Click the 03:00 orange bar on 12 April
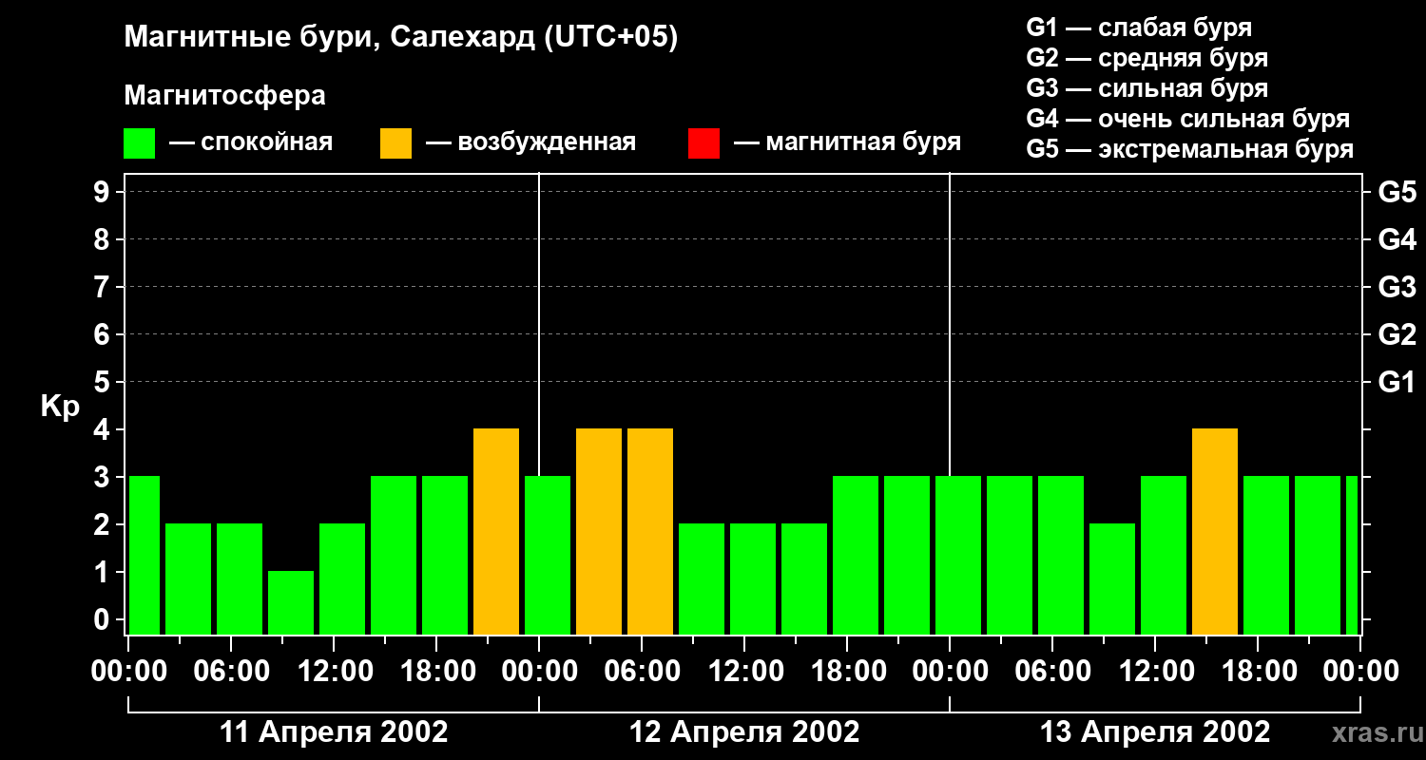This screenshot has height=760, width=1426. (599, 532)
